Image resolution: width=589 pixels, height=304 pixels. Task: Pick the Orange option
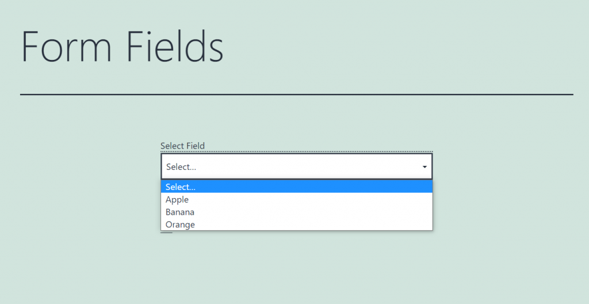click(x=297, y=224)
